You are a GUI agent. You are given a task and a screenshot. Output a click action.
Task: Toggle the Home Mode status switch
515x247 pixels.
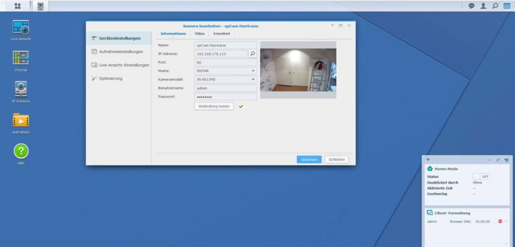(x=481, y=177)
